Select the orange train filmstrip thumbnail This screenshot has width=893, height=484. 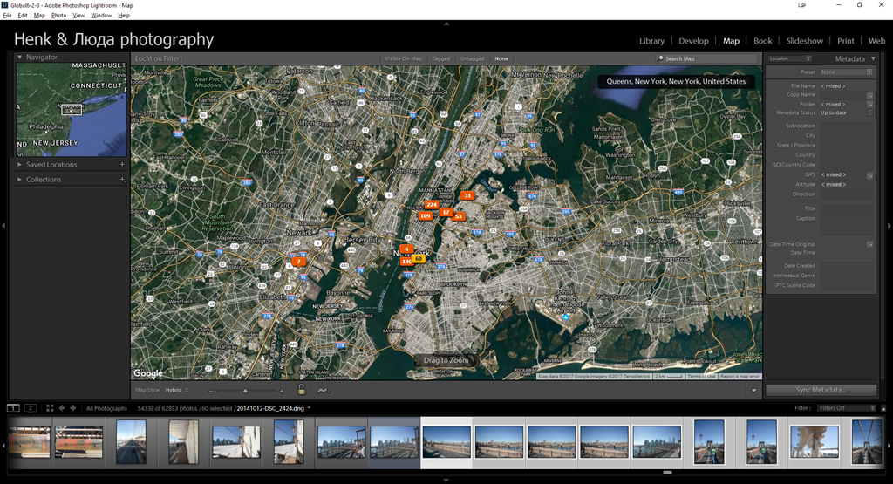78,442
